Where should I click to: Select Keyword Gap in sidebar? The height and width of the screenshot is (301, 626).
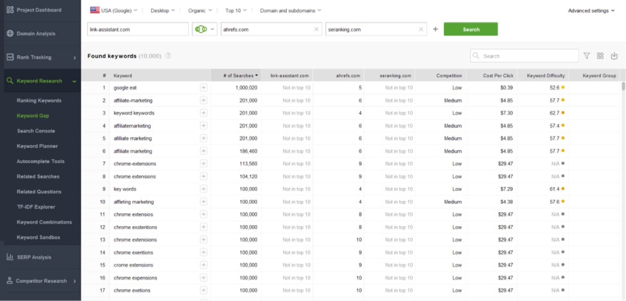point(33,116)
